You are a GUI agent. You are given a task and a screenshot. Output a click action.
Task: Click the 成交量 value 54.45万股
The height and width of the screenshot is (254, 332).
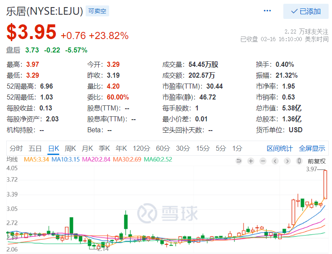(203, 64)
